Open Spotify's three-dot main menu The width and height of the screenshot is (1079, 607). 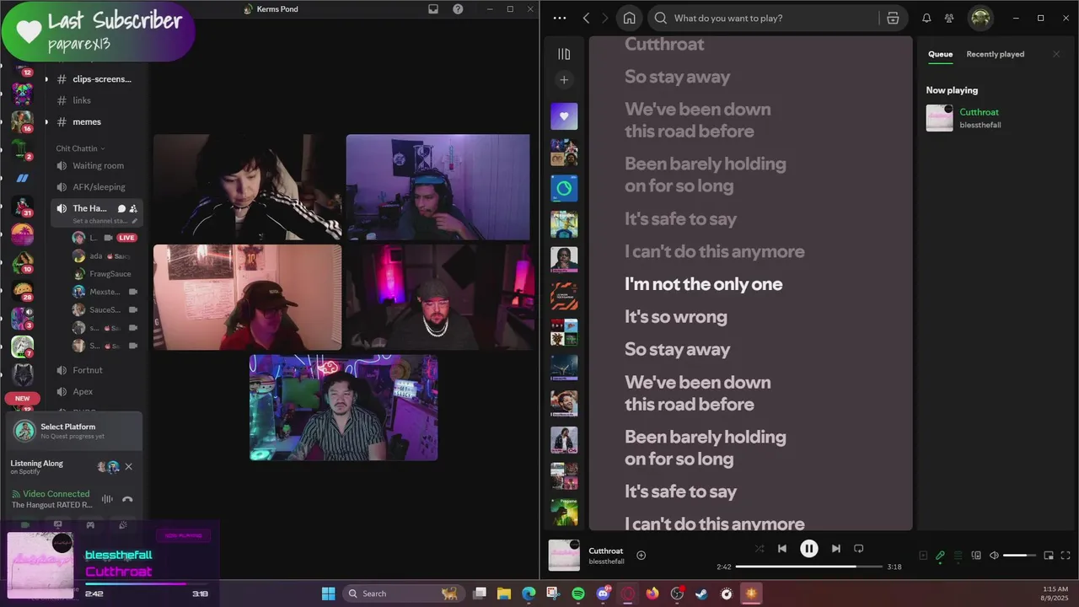(x=560, y=19)
